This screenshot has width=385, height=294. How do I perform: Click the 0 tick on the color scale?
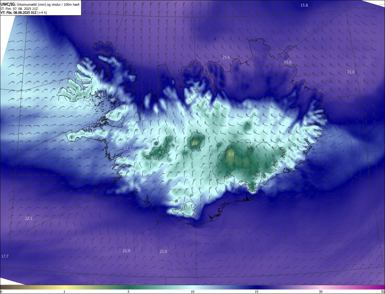[1, 292]
